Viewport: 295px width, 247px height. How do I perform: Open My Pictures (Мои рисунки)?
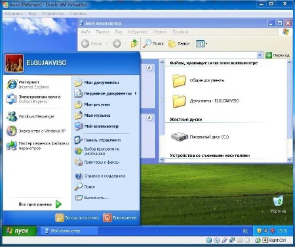92,104
